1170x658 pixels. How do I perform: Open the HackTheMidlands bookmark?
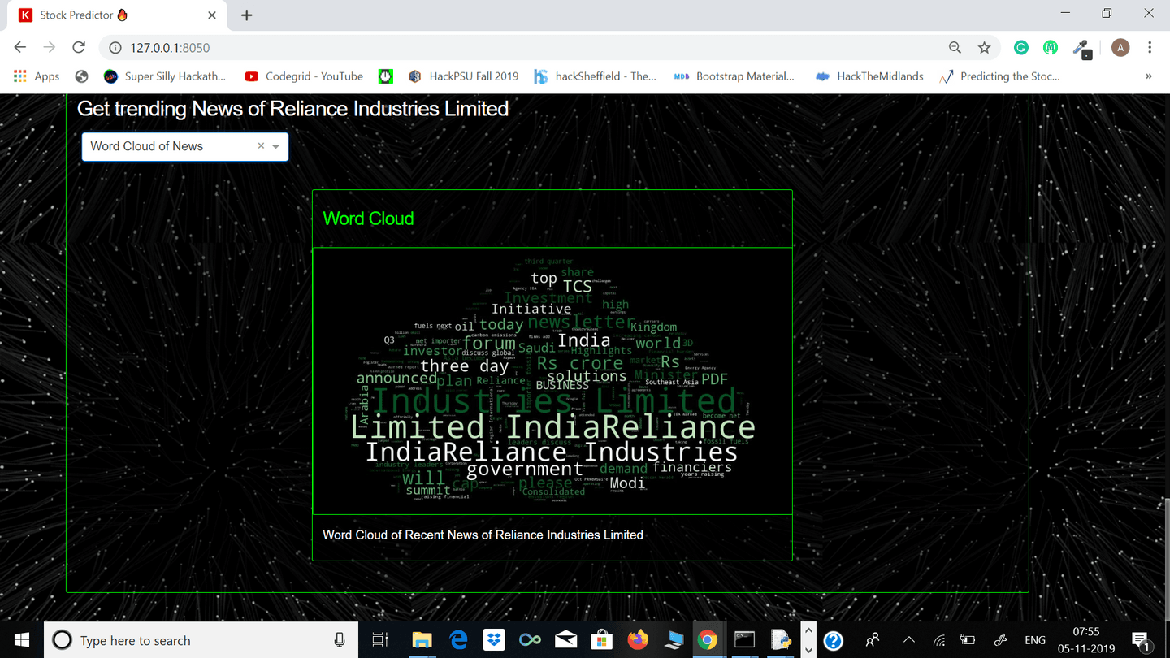tap(869, 76)
